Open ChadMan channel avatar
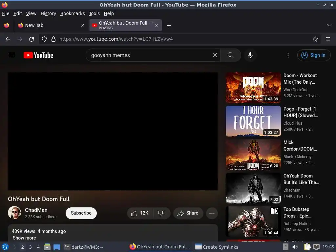The width and height of the screenshot is (336, 252). 14,213
